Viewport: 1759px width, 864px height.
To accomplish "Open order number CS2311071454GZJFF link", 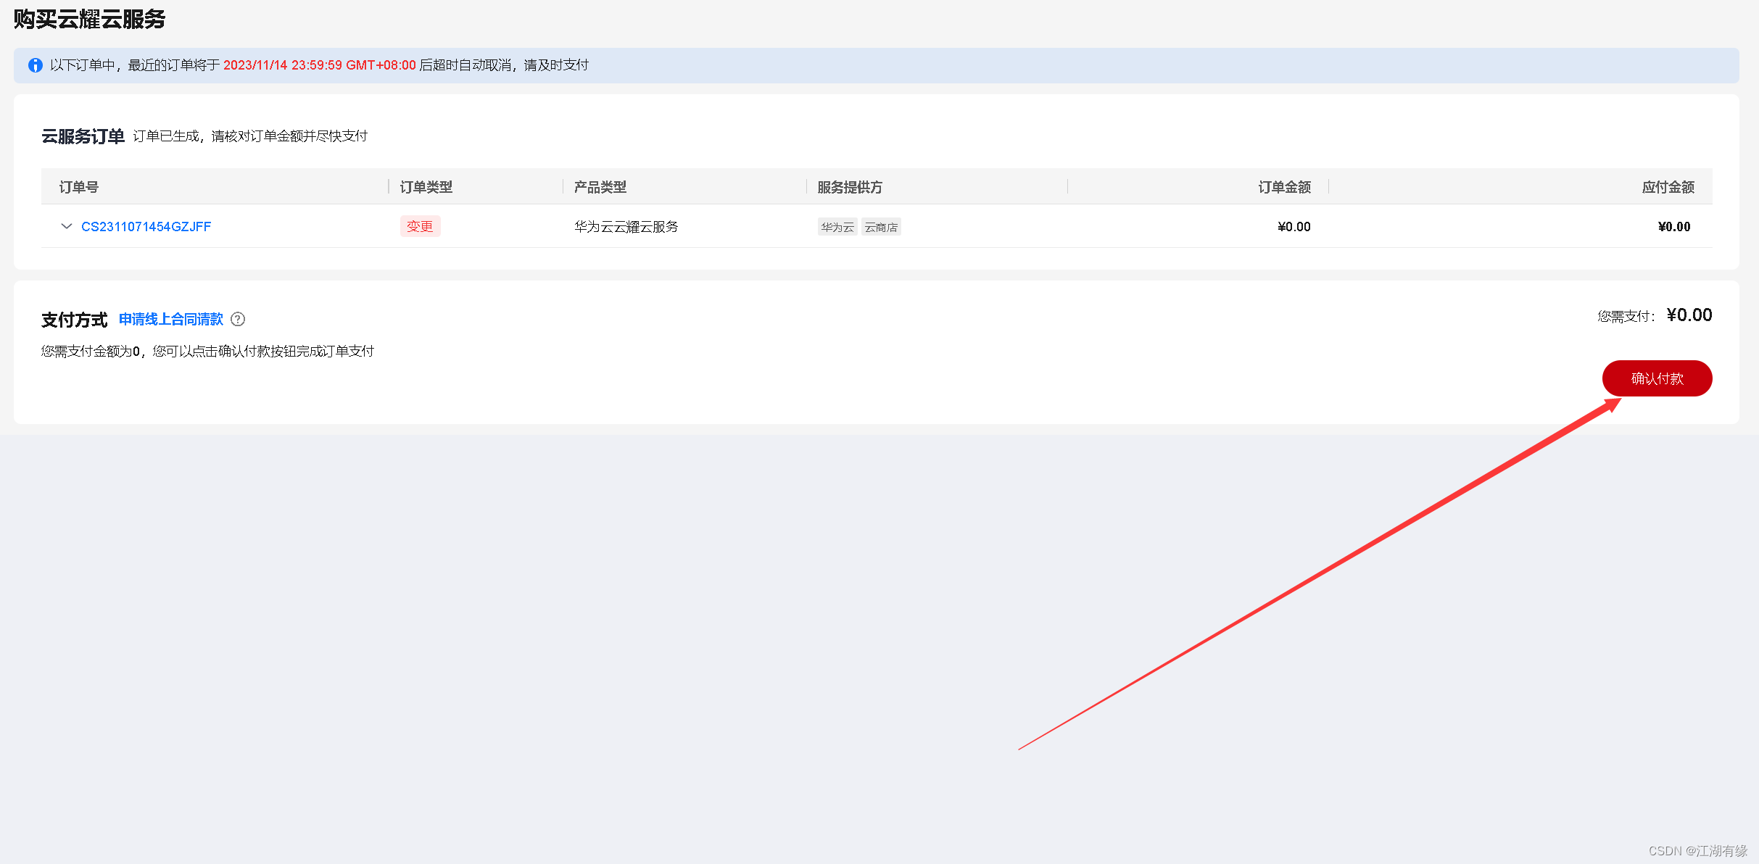I will click(146, 227).
